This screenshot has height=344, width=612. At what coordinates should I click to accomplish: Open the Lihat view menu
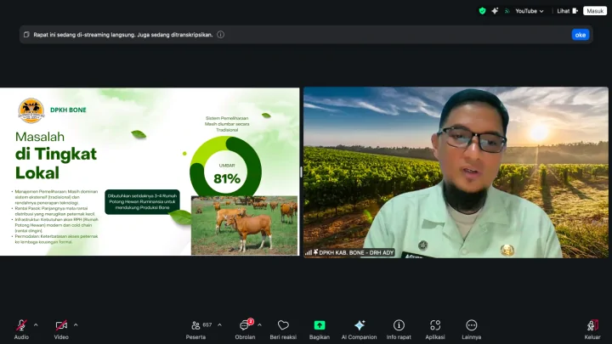pos(563,11)
